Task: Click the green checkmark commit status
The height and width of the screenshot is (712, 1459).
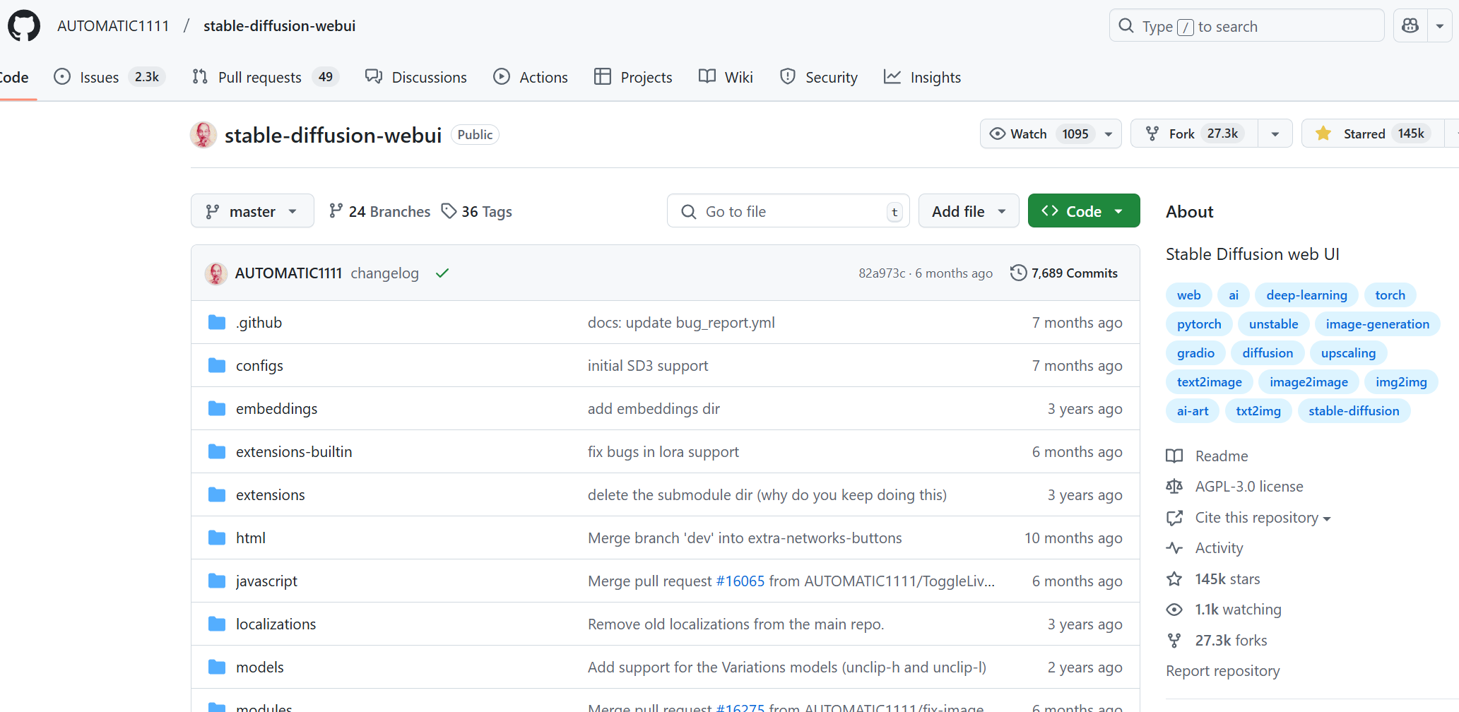Action: (x=442, y=273)
